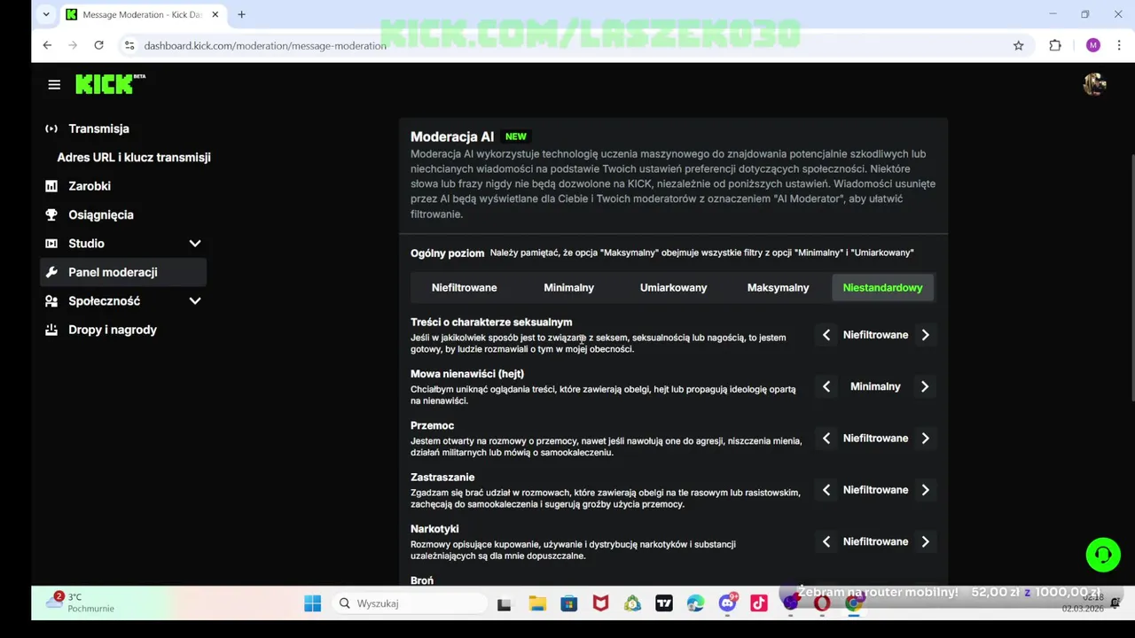Previous level for Mowa nienawiści

[826, 386]
